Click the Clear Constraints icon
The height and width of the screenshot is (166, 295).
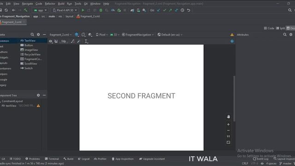[x=73, y=41]
